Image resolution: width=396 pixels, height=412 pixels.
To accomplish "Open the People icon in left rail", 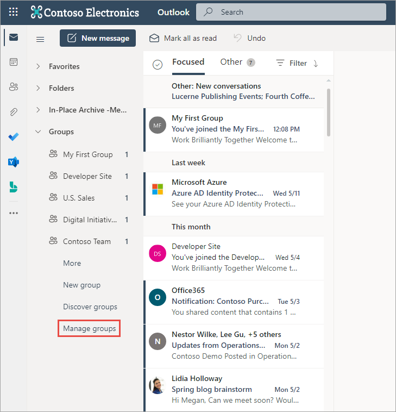I will 14,87.
